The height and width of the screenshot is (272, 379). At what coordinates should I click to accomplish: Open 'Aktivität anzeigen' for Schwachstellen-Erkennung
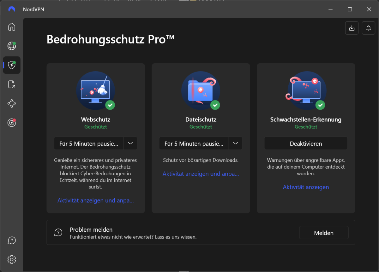tap(306, 187)
